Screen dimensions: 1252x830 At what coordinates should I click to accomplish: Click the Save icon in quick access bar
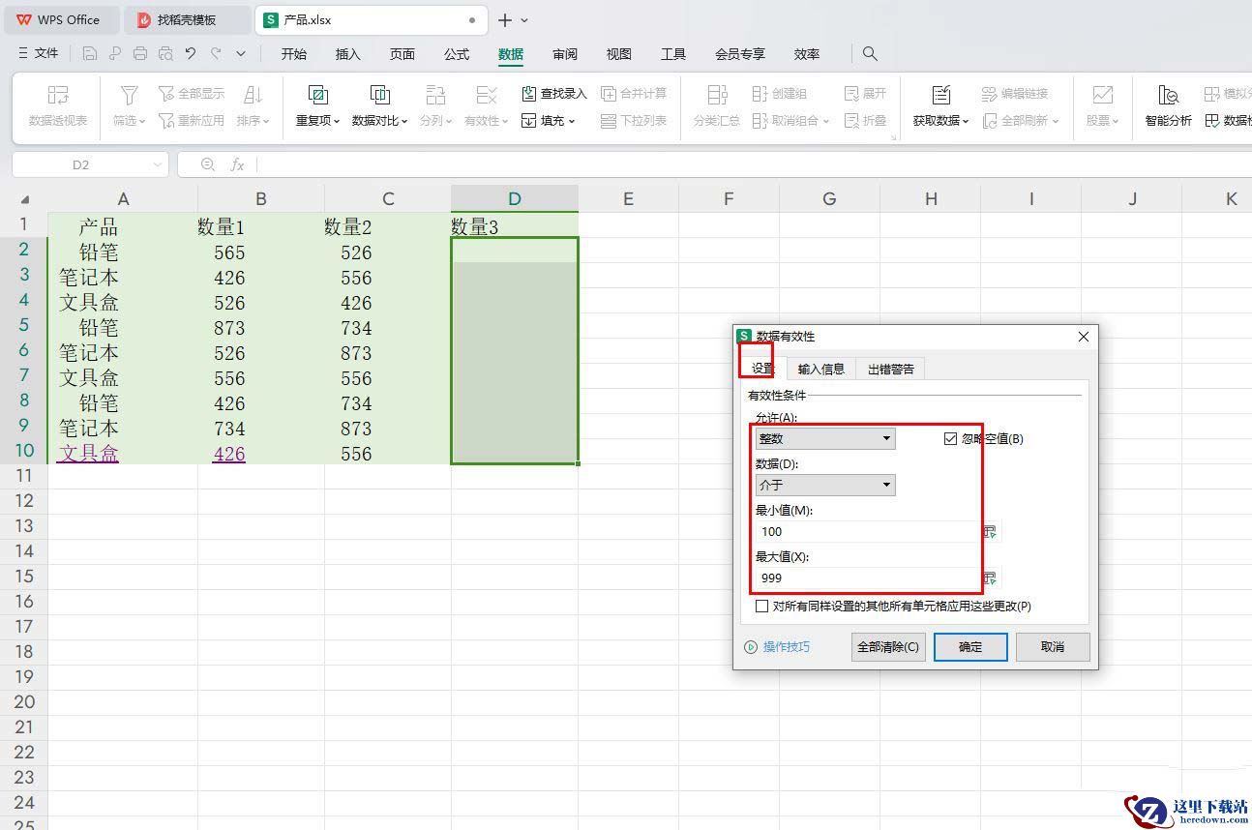[90, 54]
